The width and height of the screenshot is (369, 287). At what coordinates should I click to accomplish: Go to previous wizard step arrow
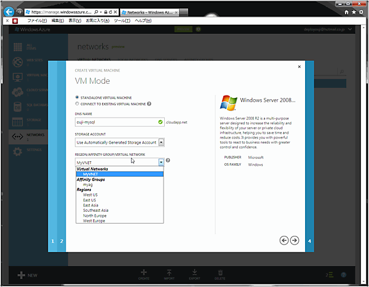[284, 240]
